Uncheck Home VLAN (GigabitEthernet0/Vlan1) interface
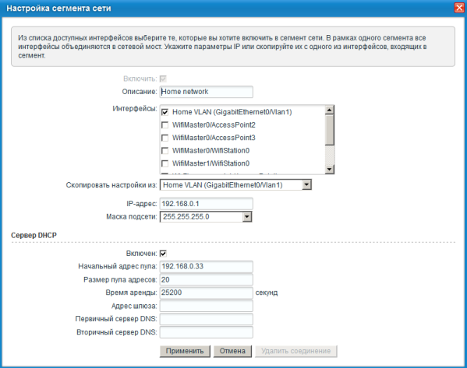467x368 pixels. click(x=165, y=112)
